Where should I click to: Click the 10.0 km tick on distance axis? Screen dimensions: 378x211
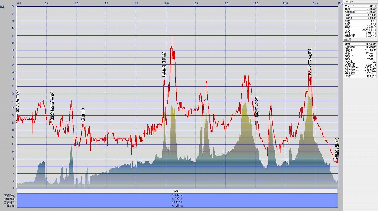pyautogui.click(x=166, y=4)
